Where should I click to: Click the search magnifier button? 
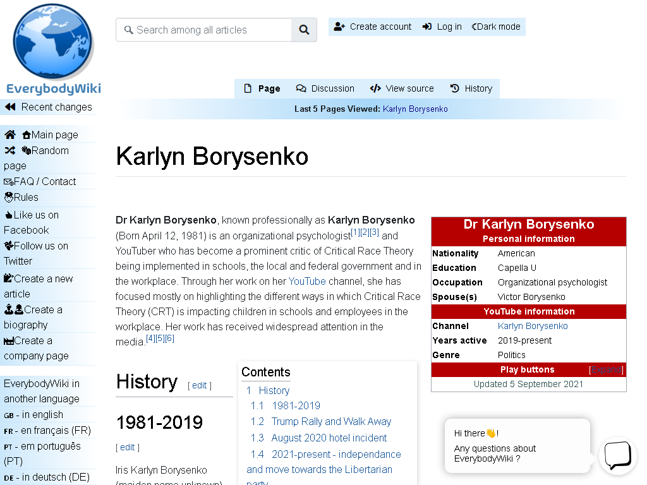point(304,30)
